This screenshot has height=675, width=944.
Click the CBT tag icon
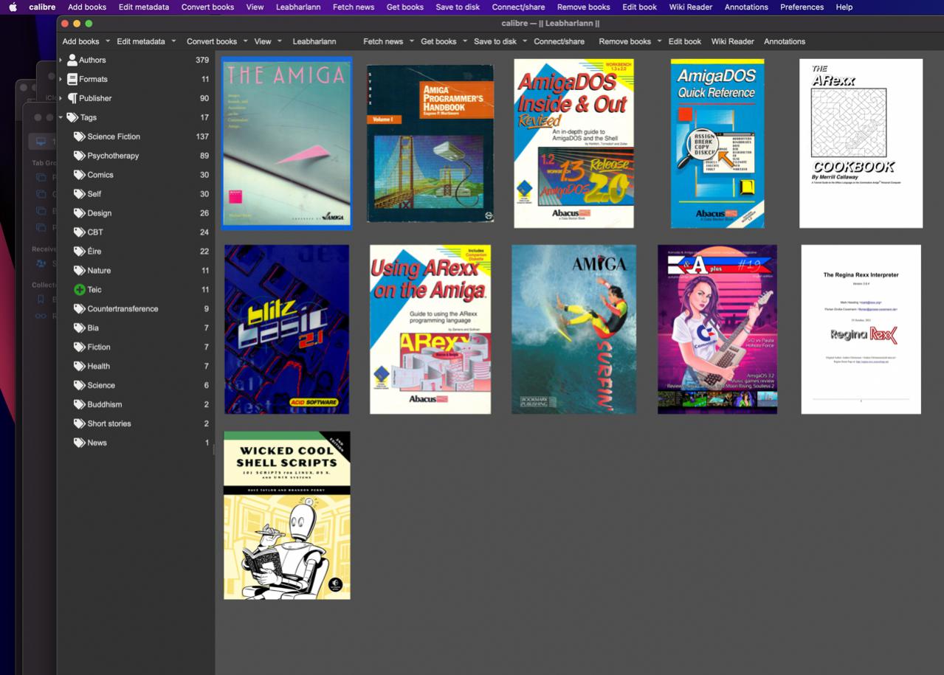(x=80, y=232)
